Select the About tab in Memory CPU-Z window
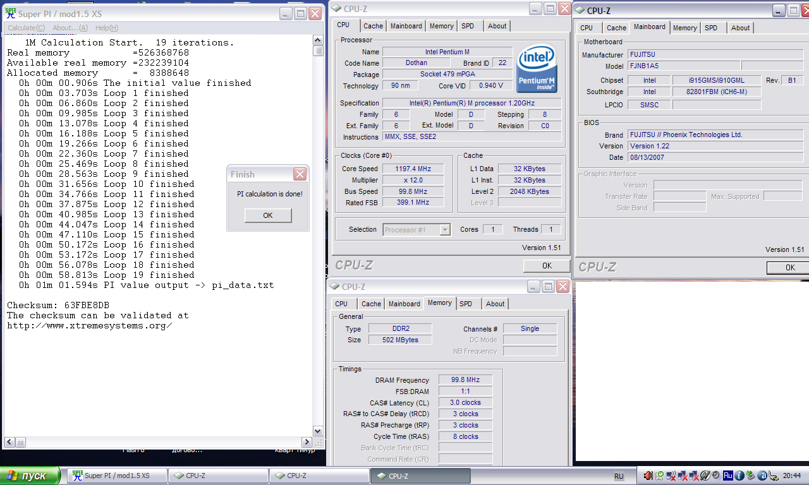The image size is (809, 485). [495, 304]
